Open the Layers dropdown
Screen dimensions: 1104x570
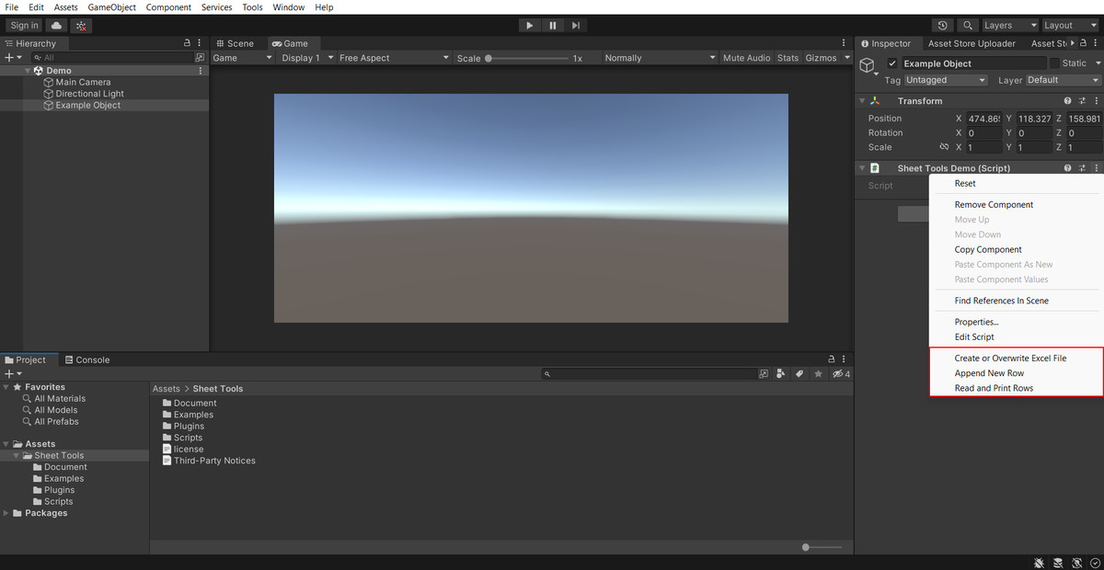tap(1009, 25)
